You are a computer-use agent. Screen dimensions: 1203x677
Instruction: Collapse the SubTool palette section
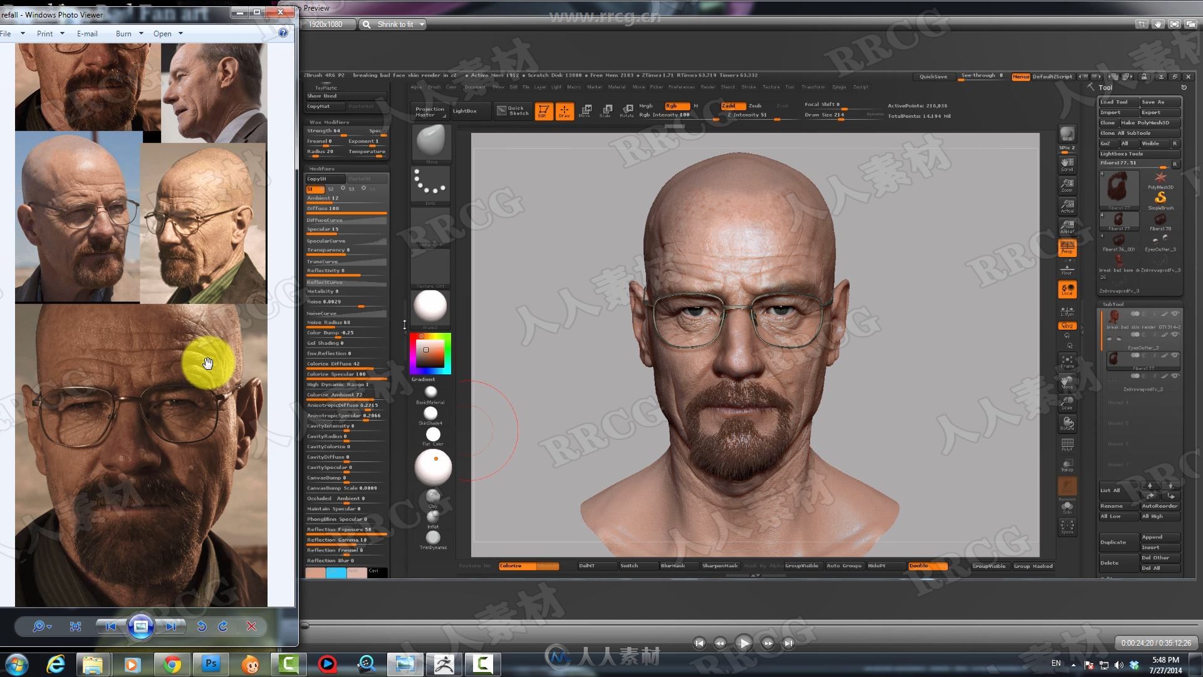pos(1113,304)
